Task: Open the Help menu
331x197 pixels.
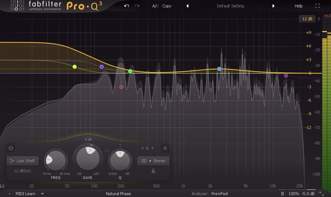Action: tap(298, 6)
